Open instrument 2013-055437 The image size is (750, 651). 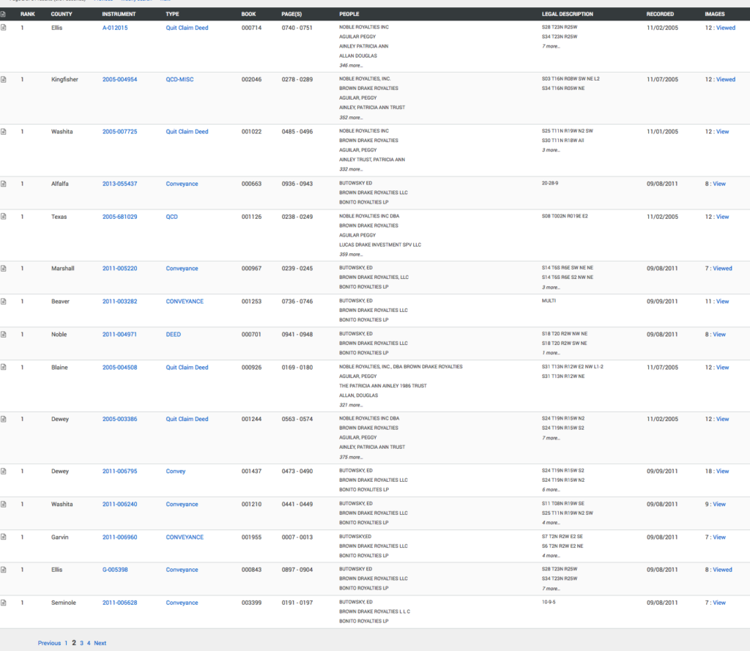(119, 184)
